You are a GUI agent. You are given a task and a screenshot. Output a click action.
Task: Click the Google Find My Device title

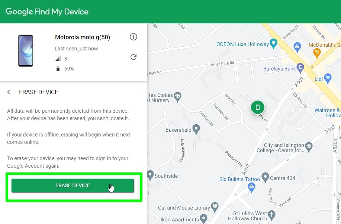tap(47, 11)
